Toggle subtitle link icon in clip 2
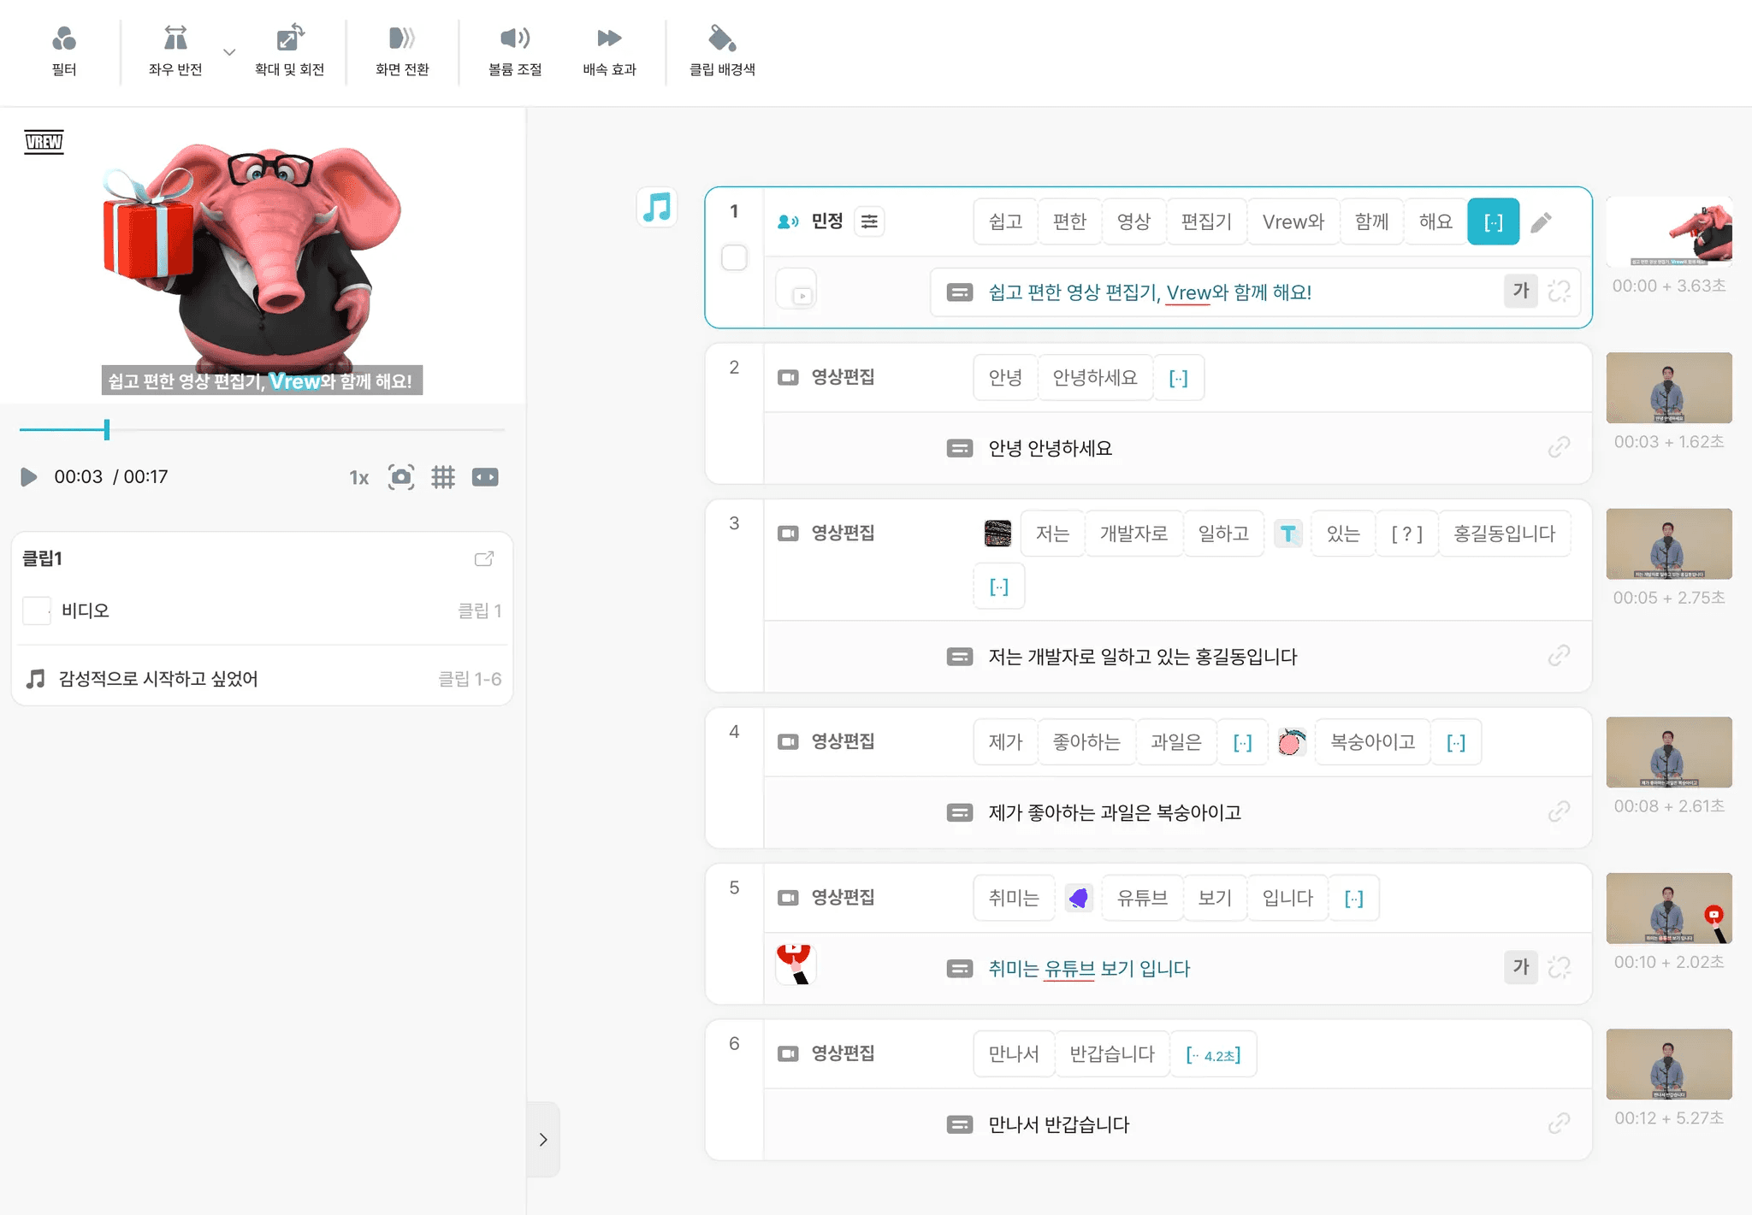This screenshot has width=1752, height=1215. [x=1559, y=447]
